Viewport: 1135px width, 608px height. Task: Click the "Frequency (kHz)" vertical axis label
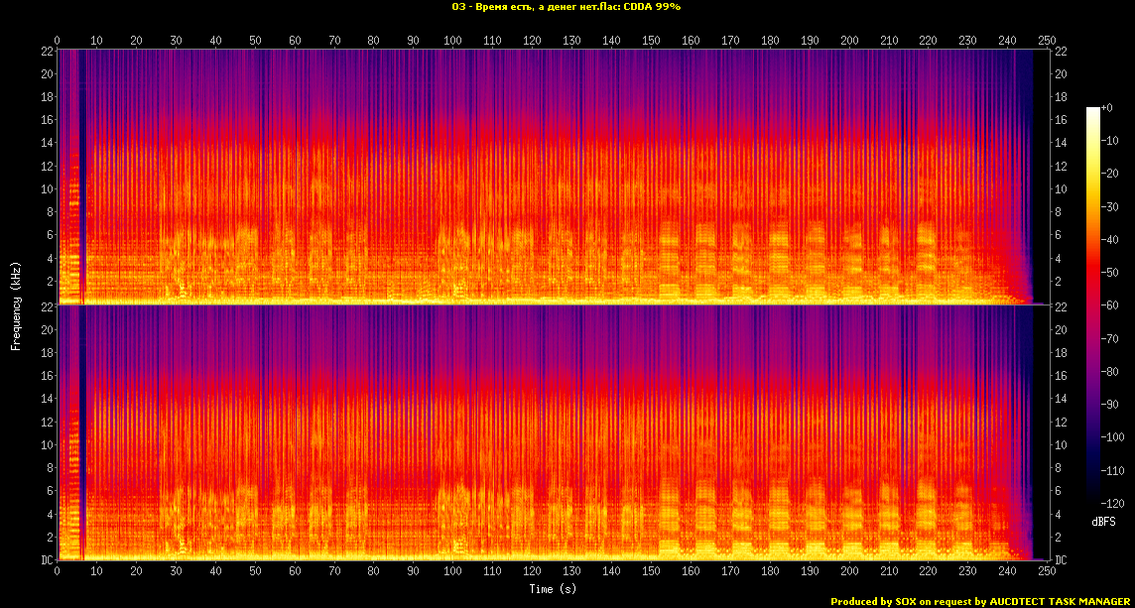coord(16,306)
